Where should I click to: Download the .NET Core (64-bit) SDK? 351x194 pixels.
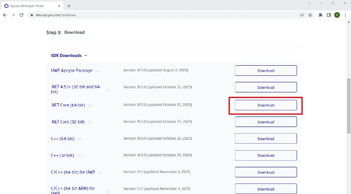pos(266,105)
